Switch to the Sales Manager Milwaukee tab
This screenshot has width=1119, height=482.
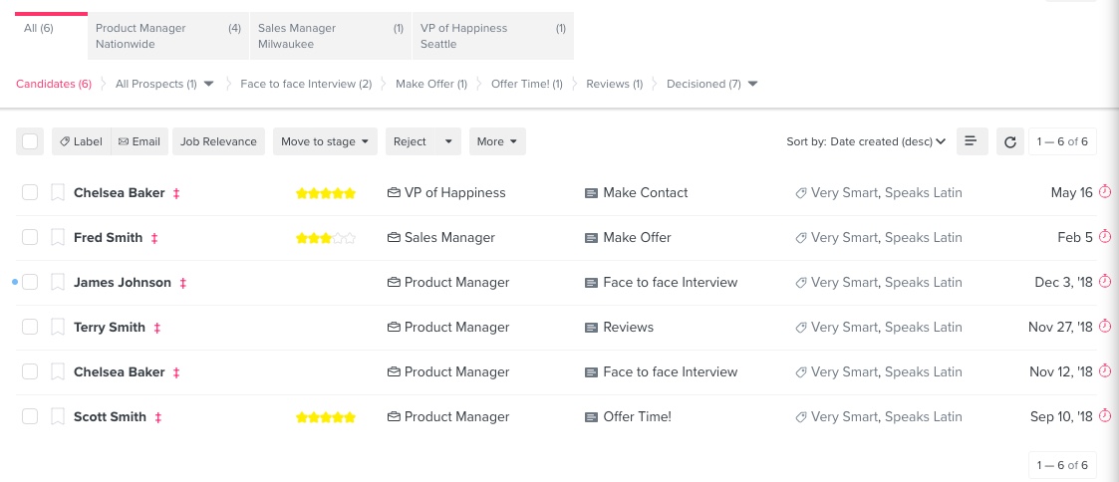(329, 36)
